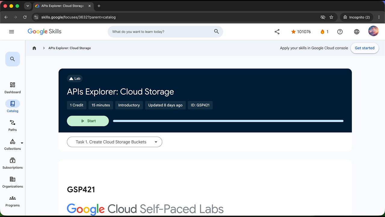Click the Updated 8 days ago tag
This screenshot has width=385, height=217.
point(165,105)
